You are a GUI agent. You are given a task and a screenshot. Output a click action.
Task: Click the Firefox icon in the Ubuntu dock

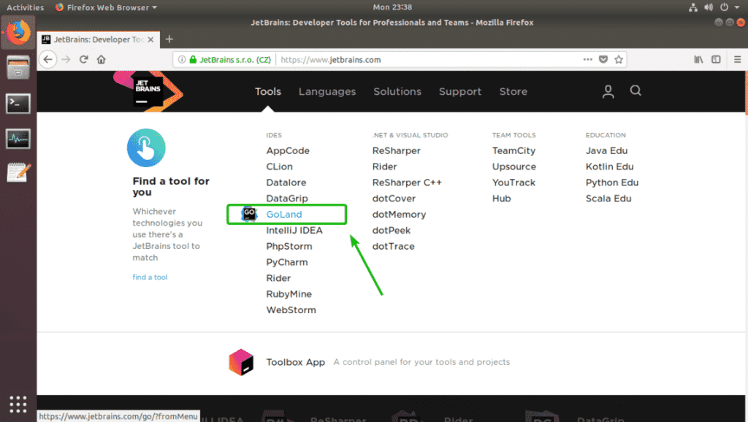point(18,32)
